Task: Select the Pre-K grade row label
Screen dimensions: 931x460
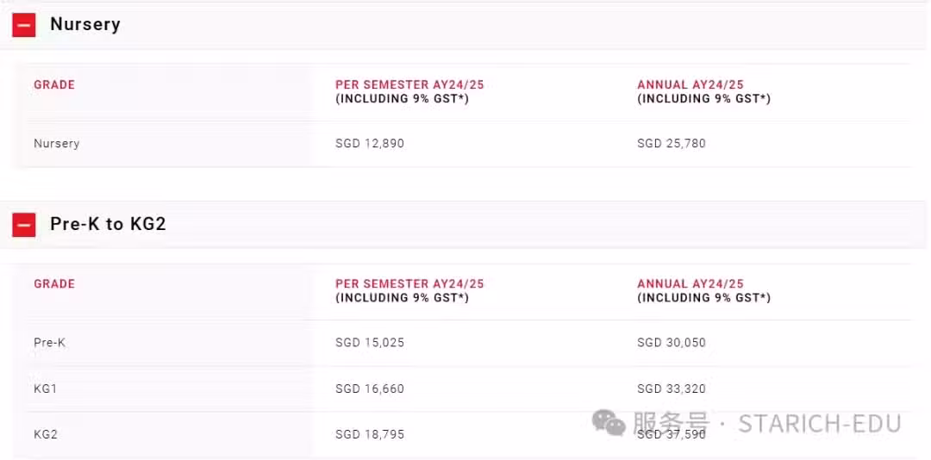Action: pyautogui.click(x=50, y=343)
